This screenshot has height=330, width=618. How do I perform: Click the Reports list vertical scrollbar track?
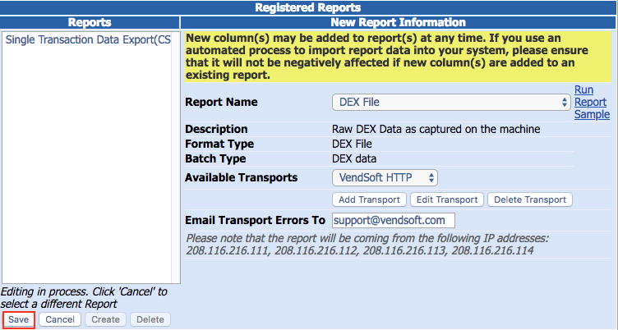(x=176, y=158)
